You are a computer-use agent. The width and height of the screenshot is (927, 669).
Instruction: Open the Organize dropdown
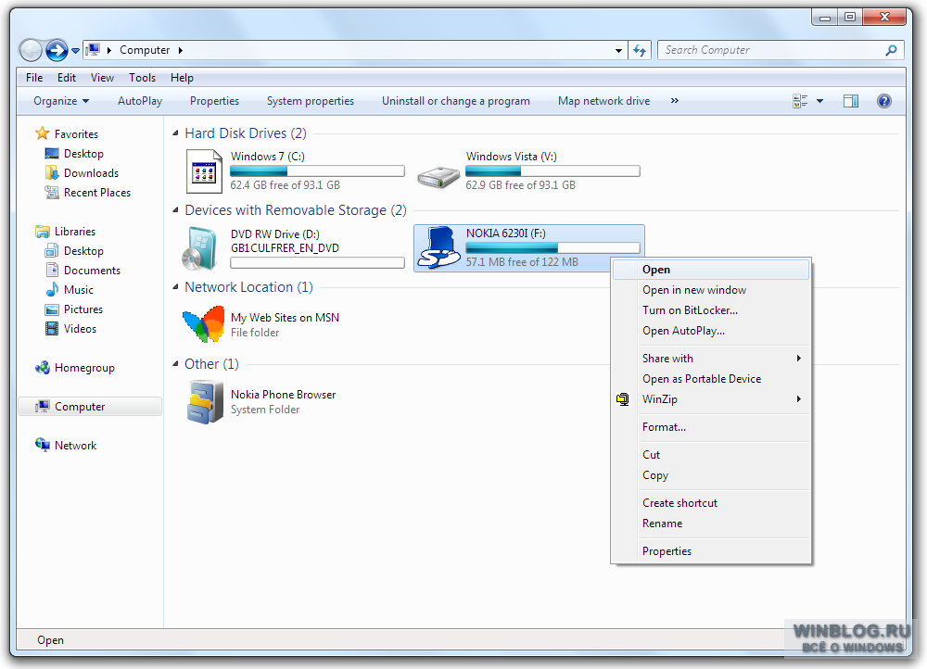pos(61,101)
